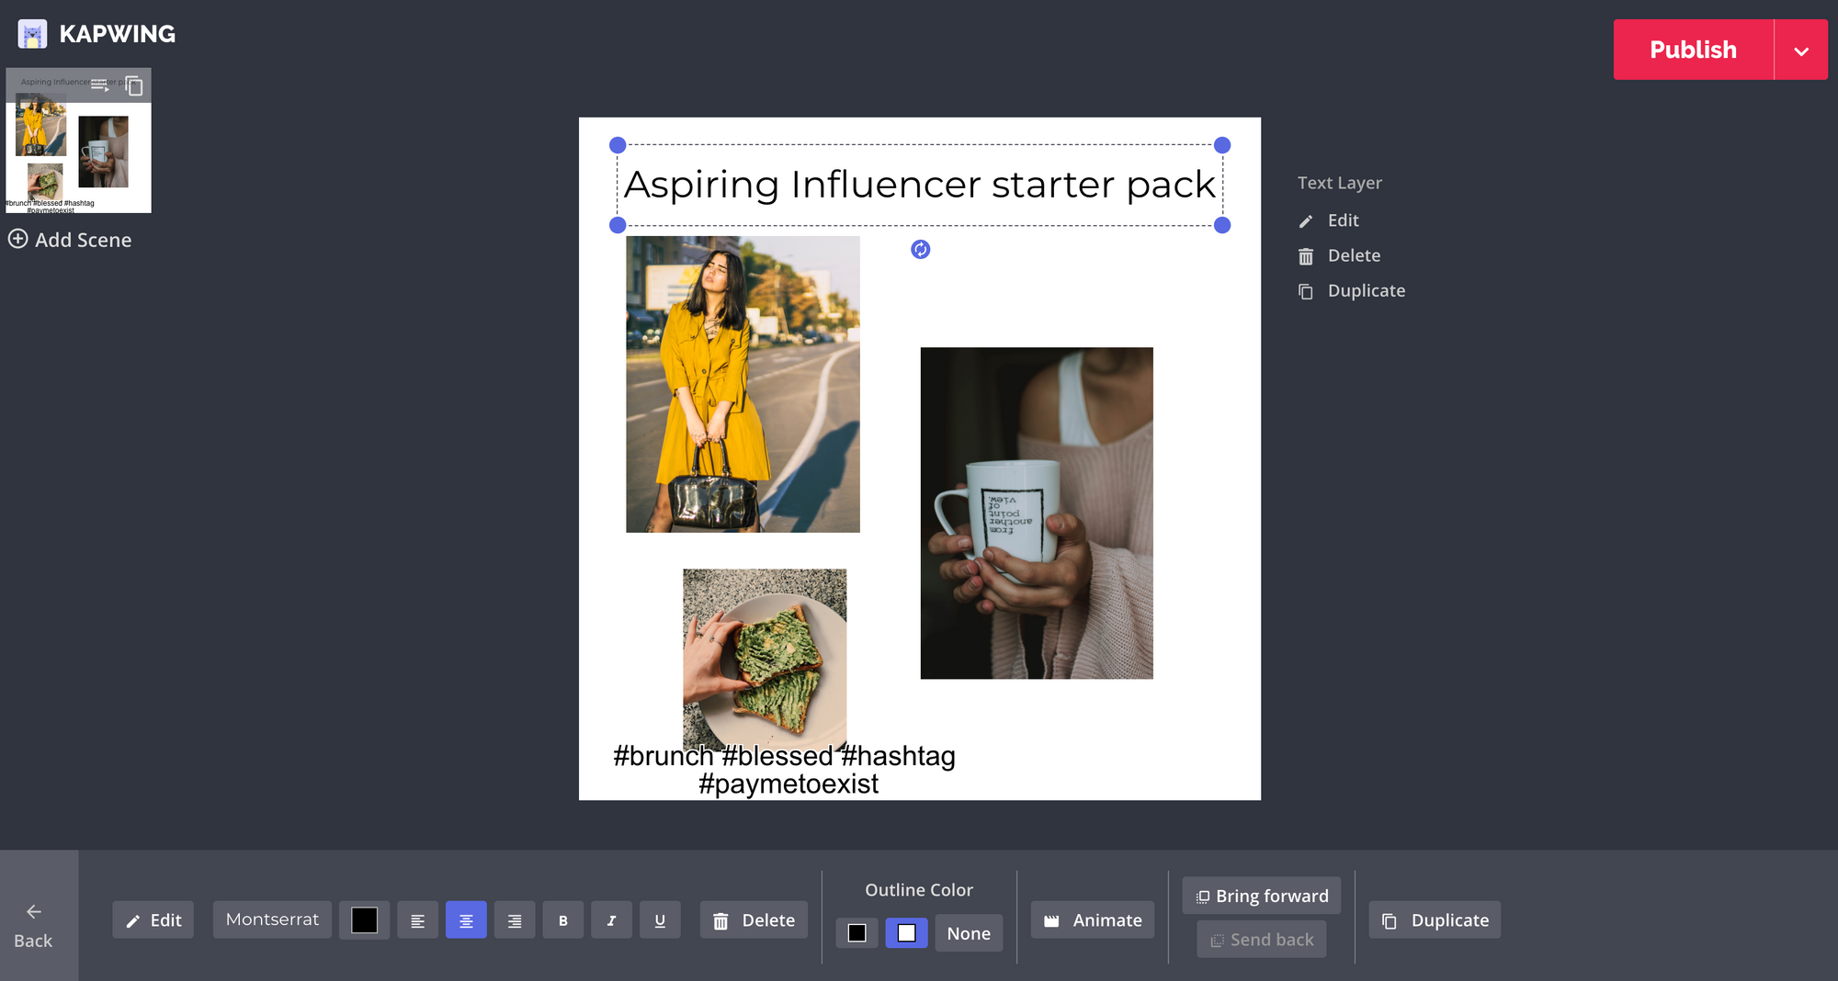This screenshot has height=981, width=1838.
Task: Toggle bold text formatting
Action: click(562, 920)
